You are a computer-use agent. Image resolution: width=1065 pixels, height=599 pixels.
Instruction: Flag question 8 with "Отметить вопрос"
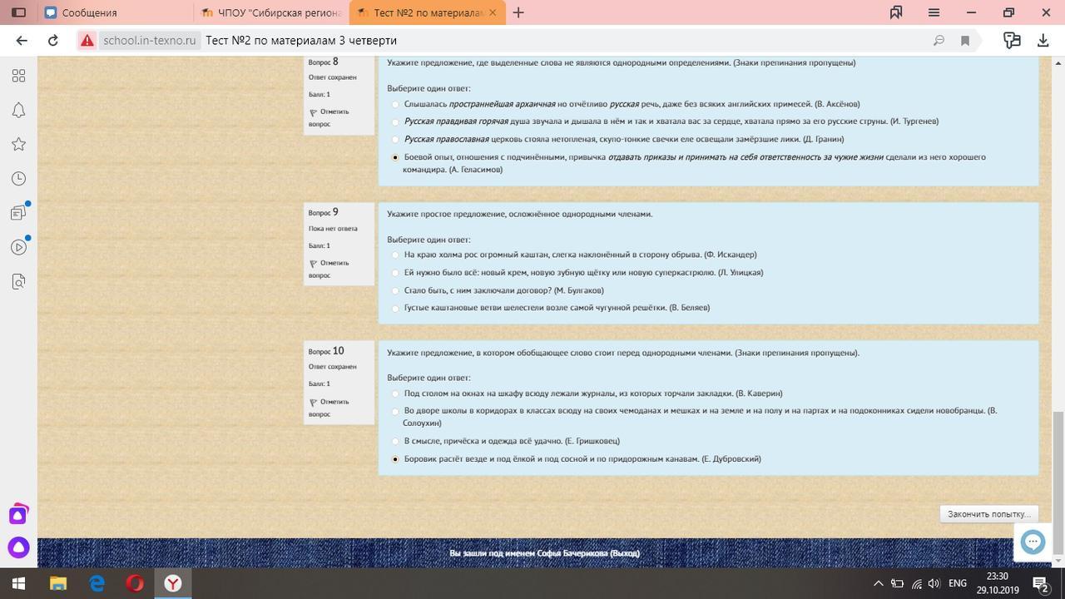click(331, 118)
